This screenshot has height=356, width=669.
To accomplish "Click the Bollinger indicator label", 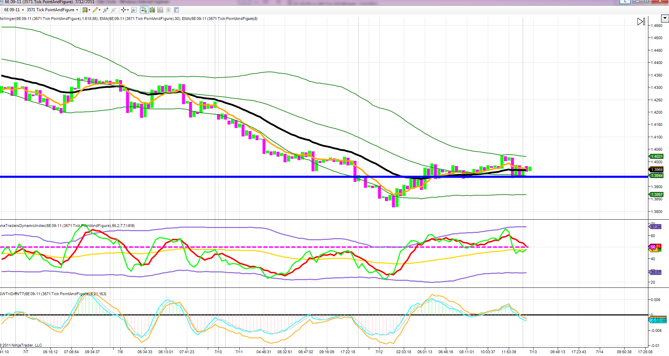I will tap(49, 19).
